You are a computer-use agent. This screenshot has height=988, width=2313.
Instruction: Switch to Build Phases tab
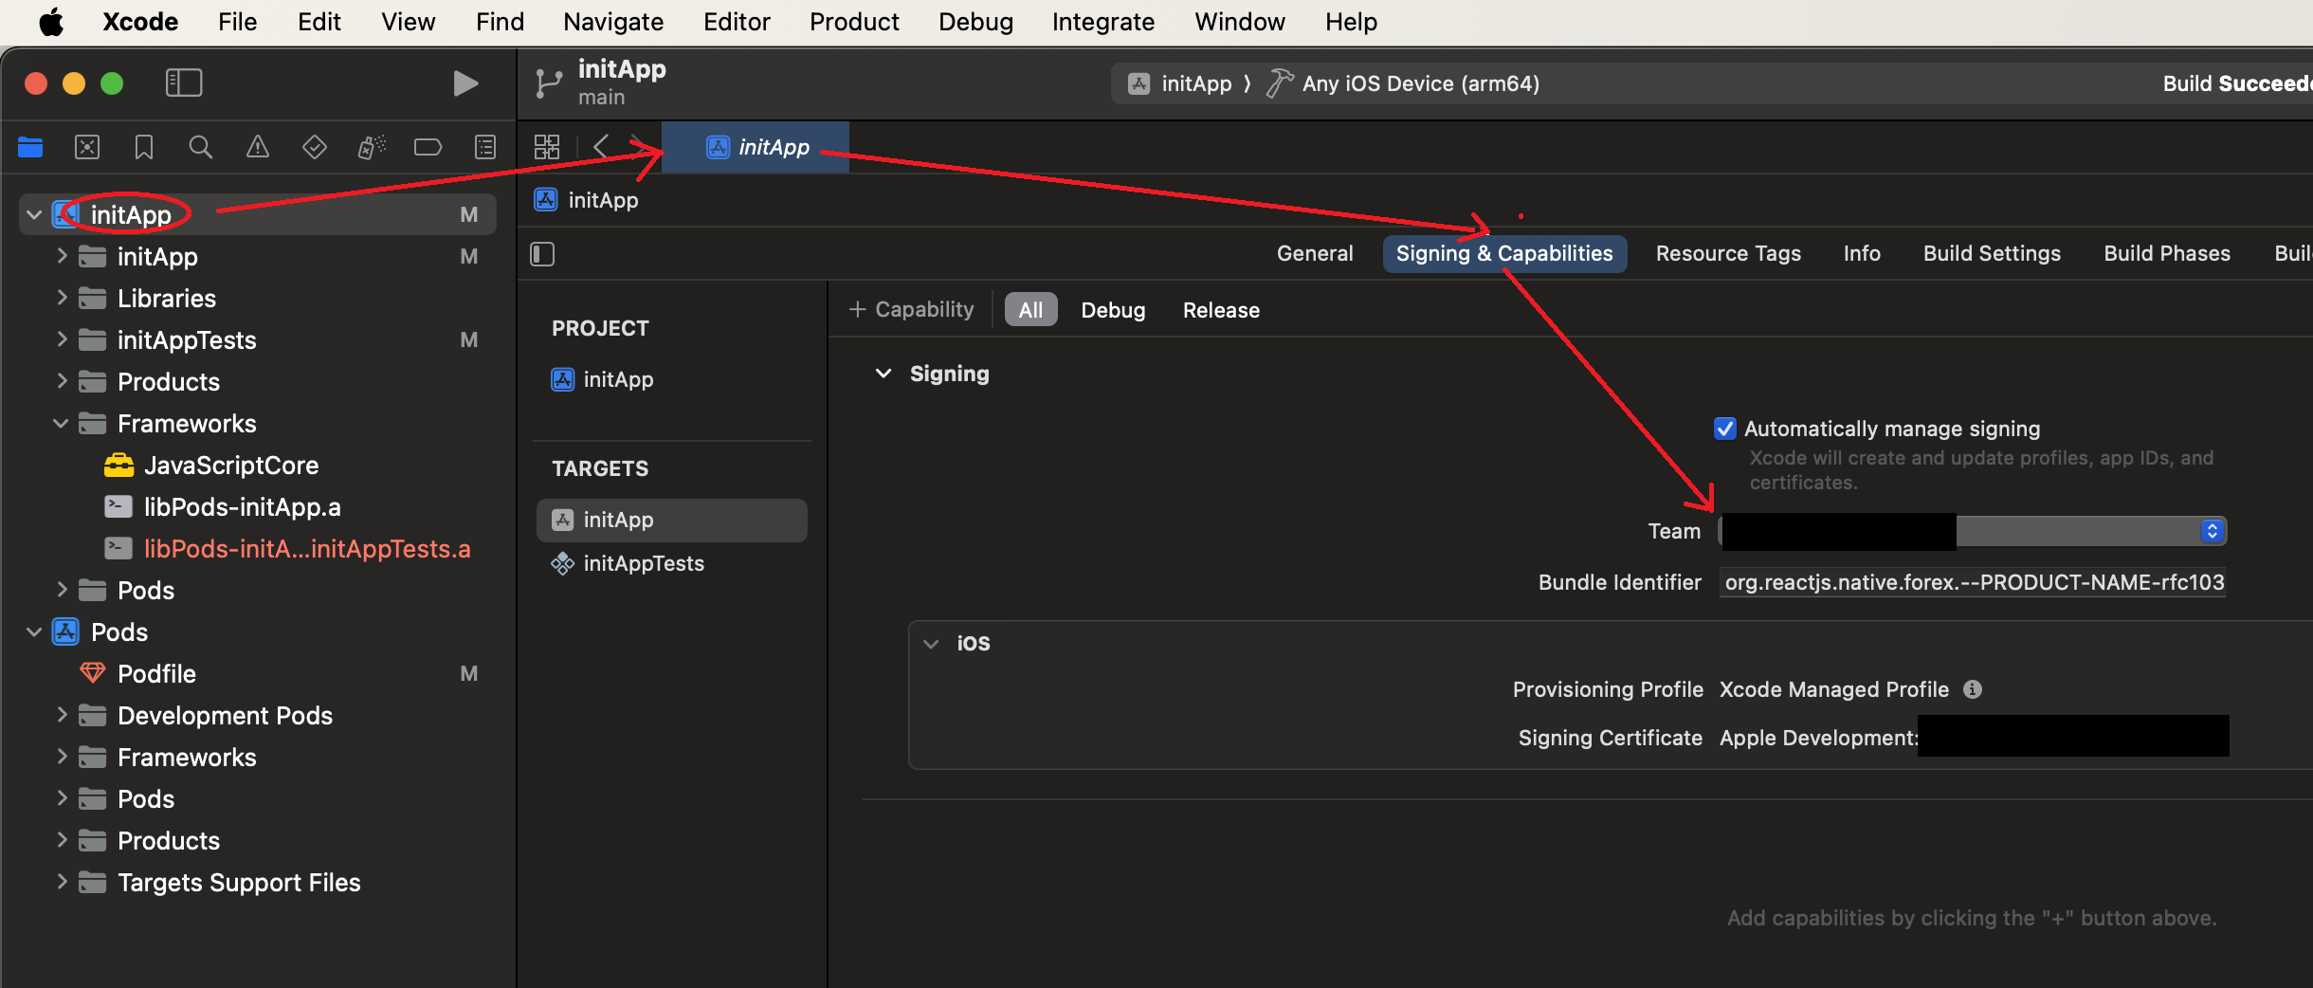2167,253
